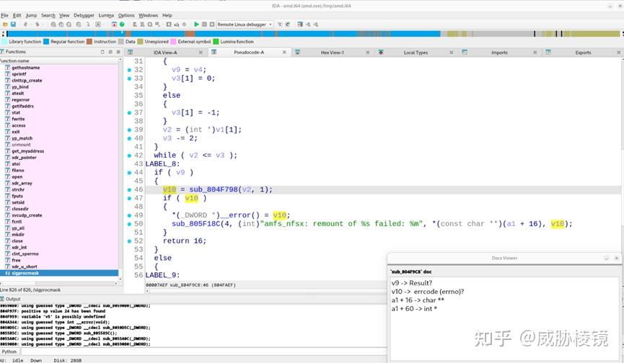The width and height of the screenshot is (624, 363).
Task: Click the Library function legend swatch
Action: tap(4, 42)
